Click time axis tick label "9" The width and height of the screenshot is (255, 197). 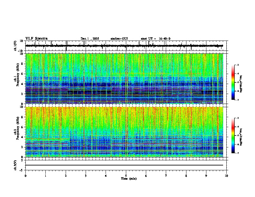(x=206, y=176)
